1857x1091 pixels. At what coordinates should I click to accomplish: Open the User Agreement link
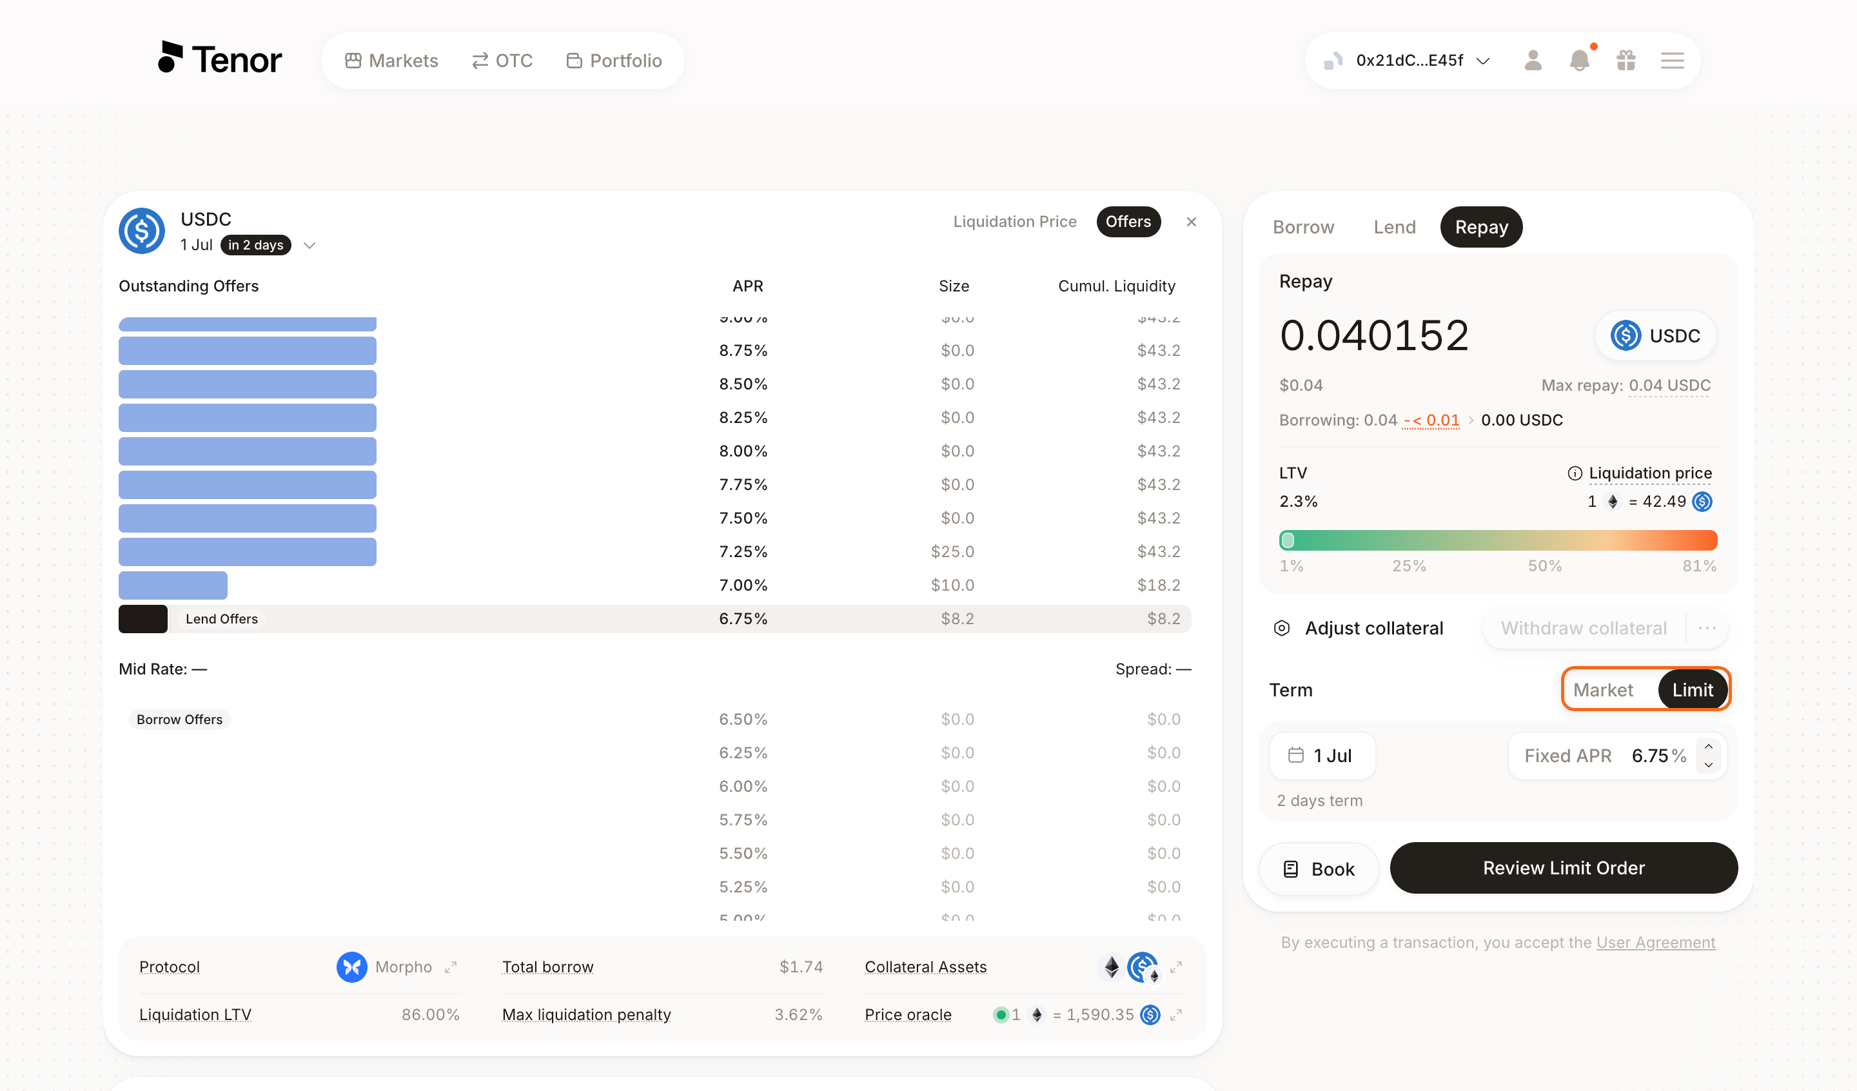(x=1655, y=942)
